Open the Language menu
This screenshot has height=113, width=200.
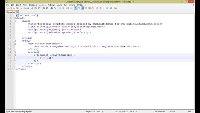(x=42, y=5)
